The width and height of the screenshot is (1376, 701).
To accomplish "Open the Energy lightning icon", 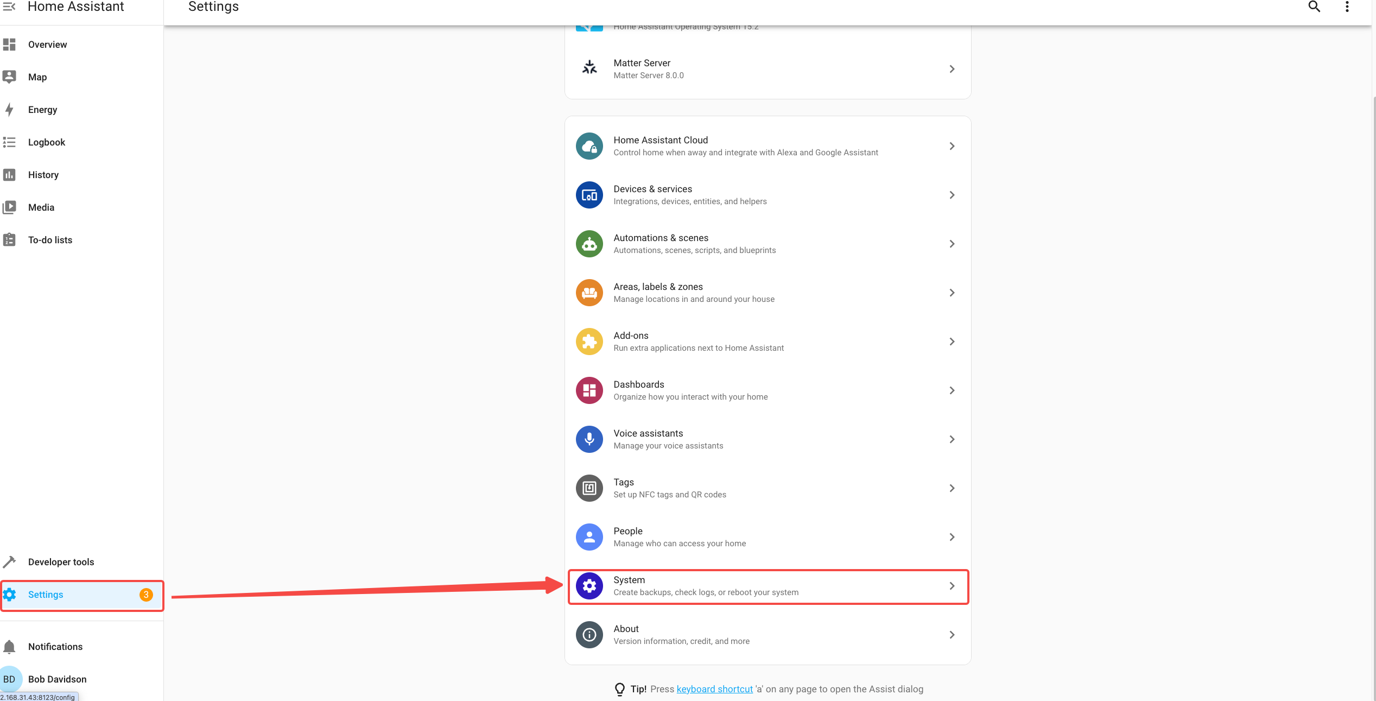I will click(x=9, y=110).
